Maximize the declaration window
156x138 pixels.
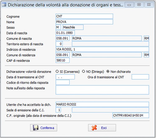(x=139, y=5)
